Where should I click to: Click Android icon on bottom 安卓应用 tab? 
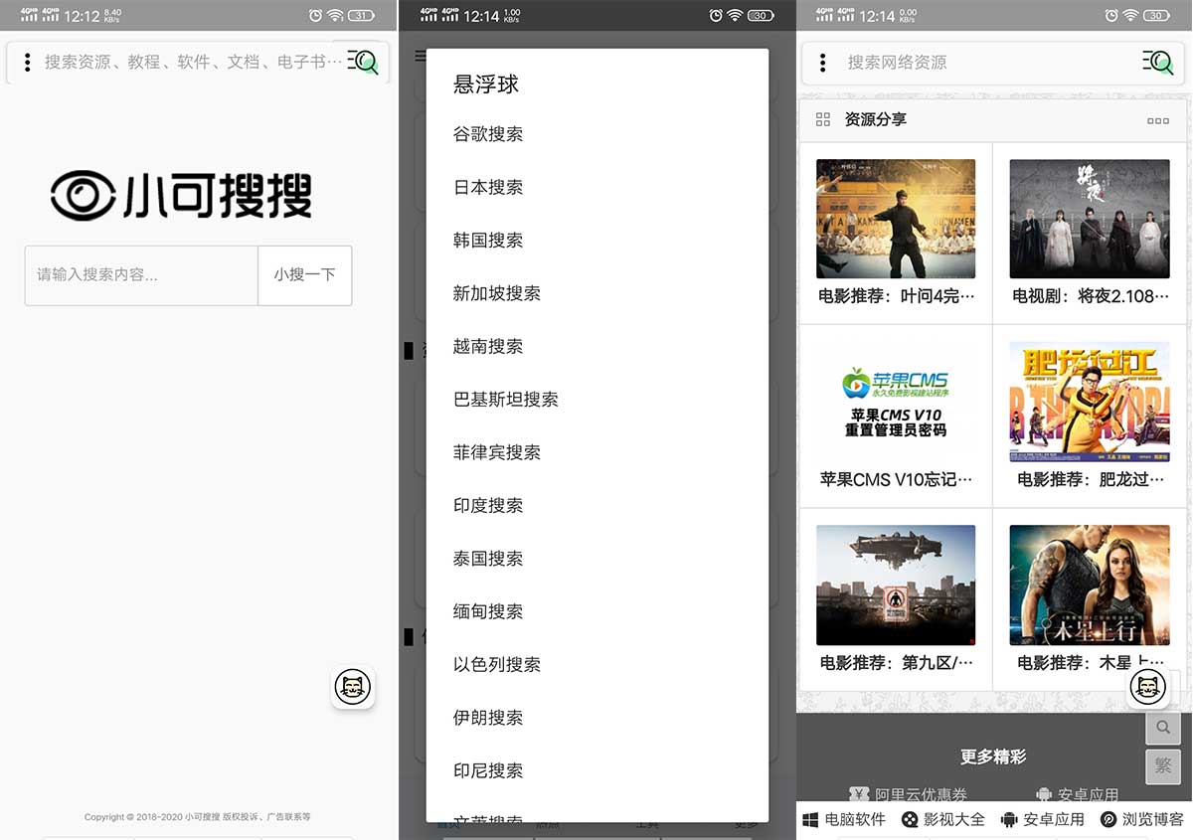tap(1009, 820)
